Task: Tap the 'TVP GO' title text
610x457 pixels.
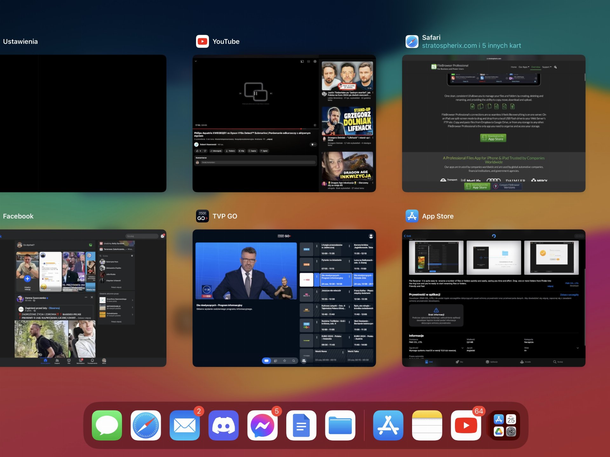Action: [225, 216]
